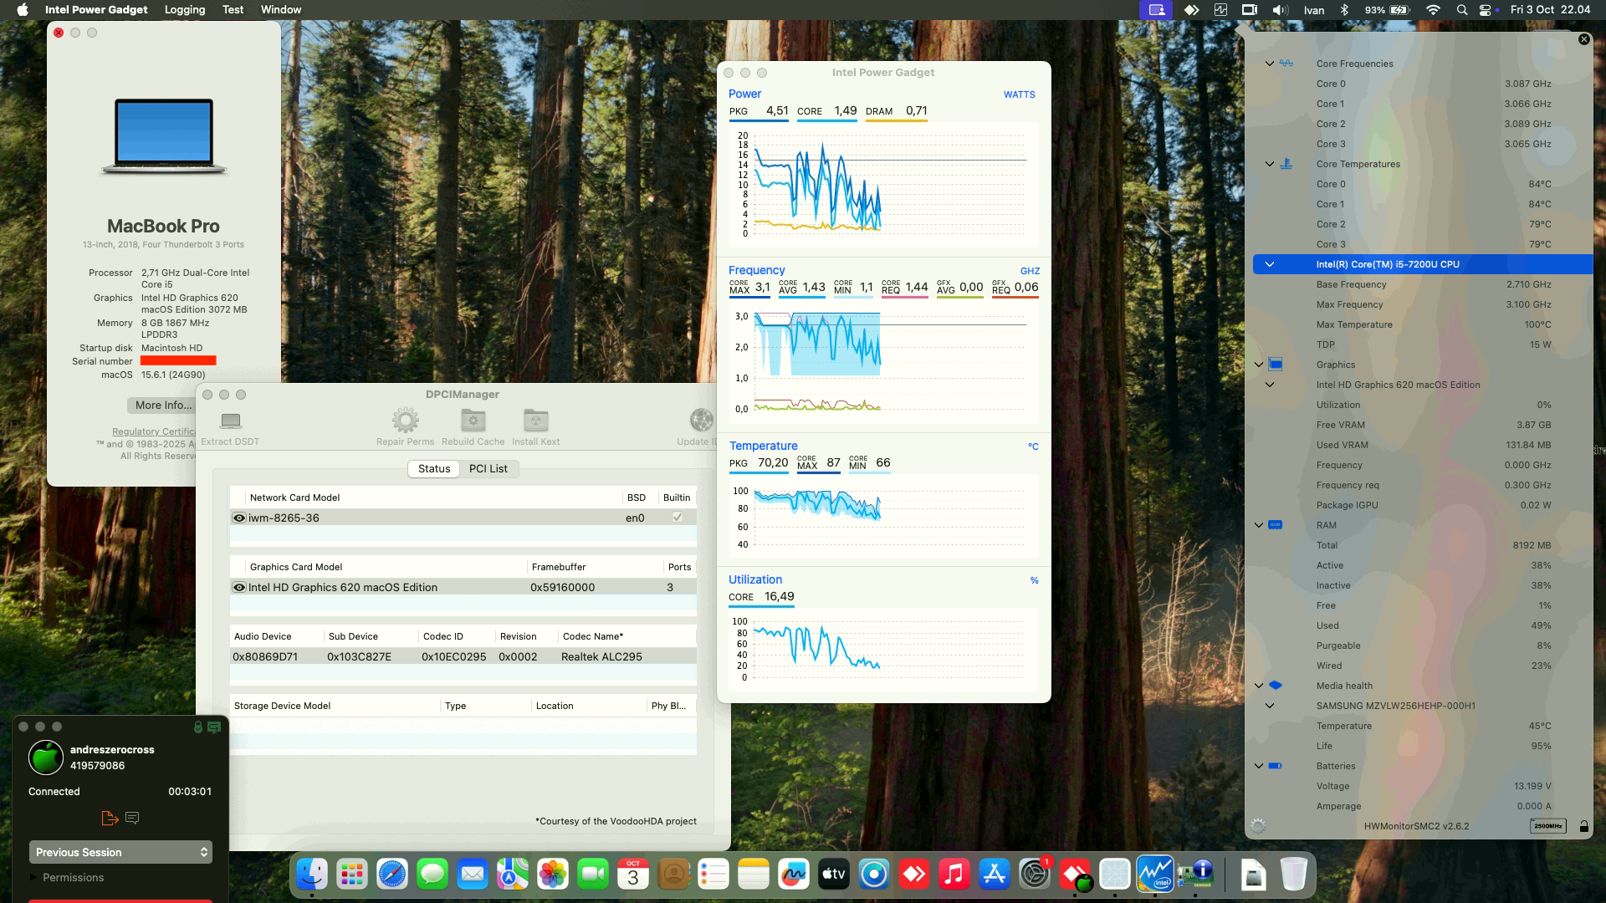The width and height of the screenshot is (1606, 903).
Task: Click the Update globe icon in DPCIManager
Action: click(x=702, y=421)
